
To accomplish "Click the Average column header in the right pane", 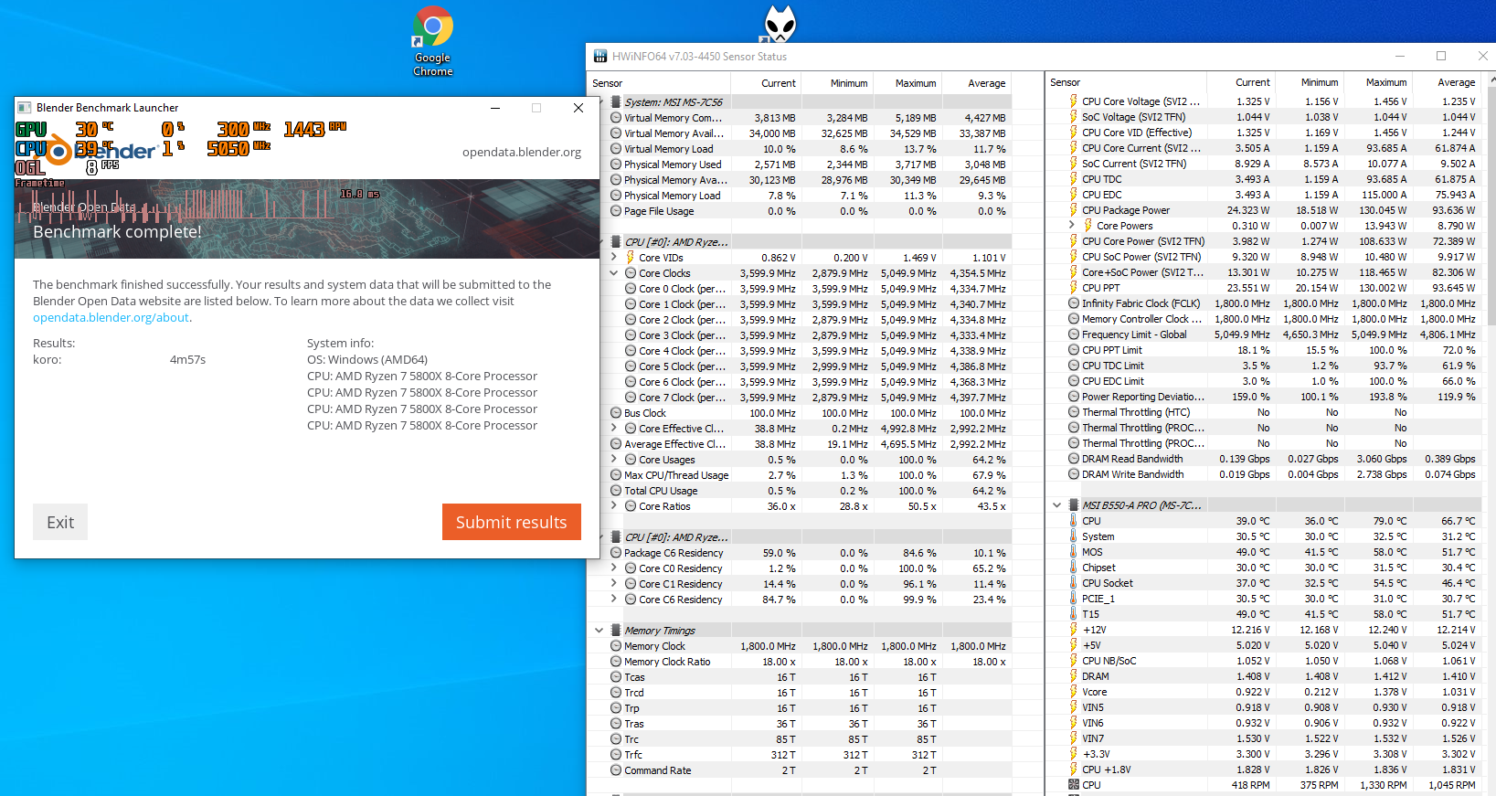I will click(x=1446, y=82).
